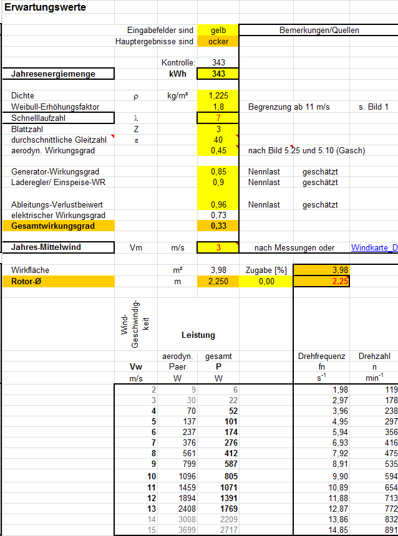398x536 pixels.
Task: Select the aerodyn. Wirkungsgrad cell 0,45
Action: pyautogui.click(x=218, y=150)
